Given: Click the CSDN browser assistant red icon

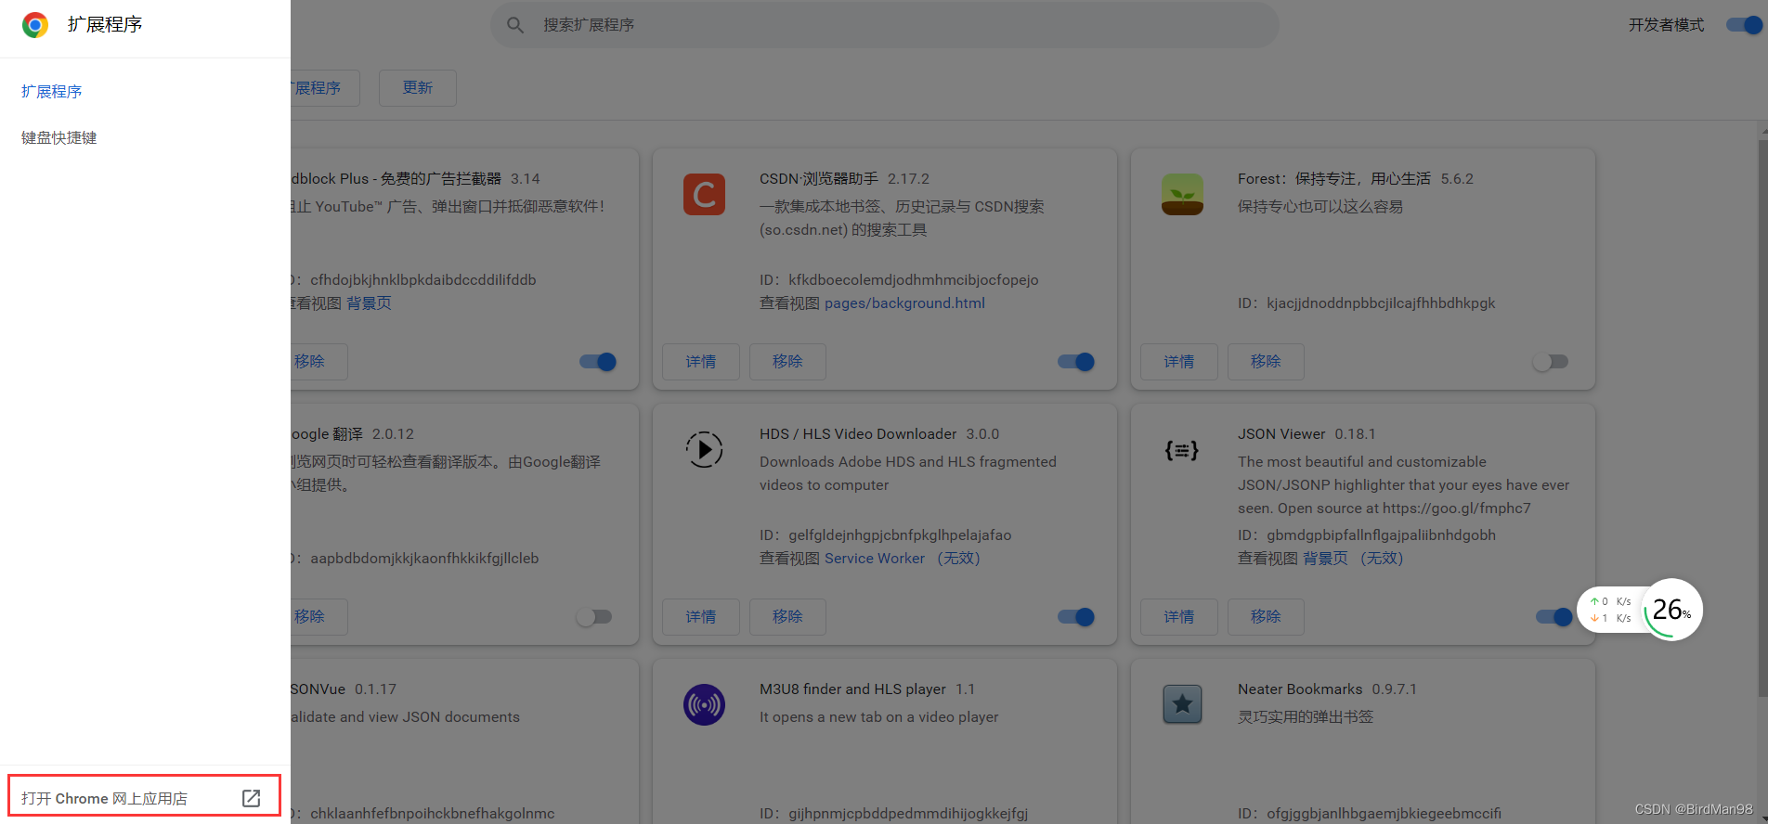Looking at the screenshot, I should click(704, 195).
